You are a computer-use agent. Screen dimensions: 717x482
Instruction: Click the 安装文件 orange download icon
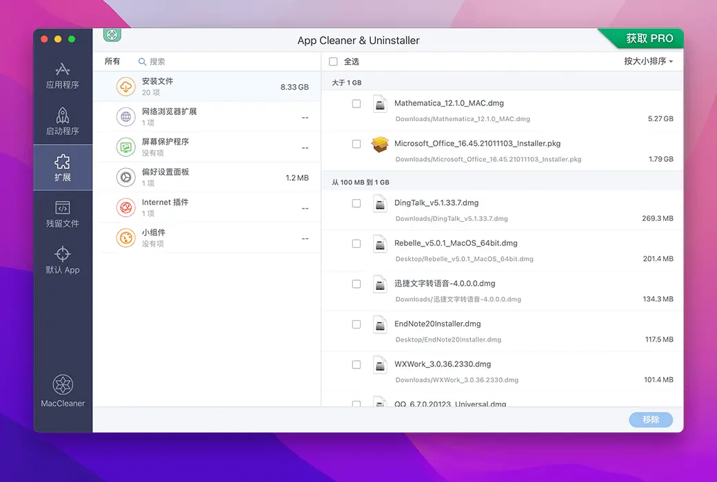125,87
